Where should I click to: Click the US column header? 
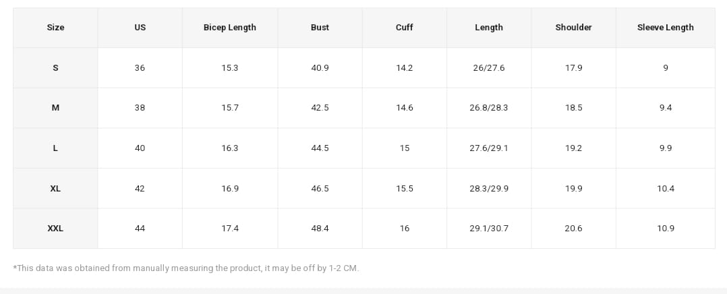coord(140,28)
